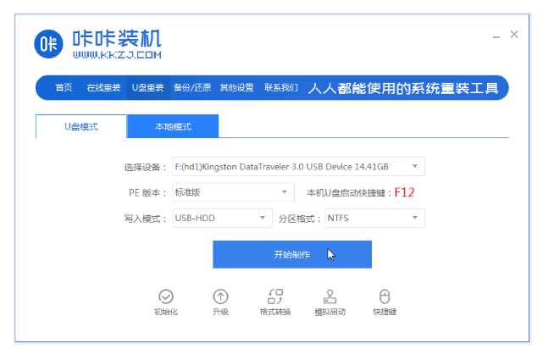The image size is (543, 349).
Task: Open the 格式转换 format conversion tool
Action: 275,302
